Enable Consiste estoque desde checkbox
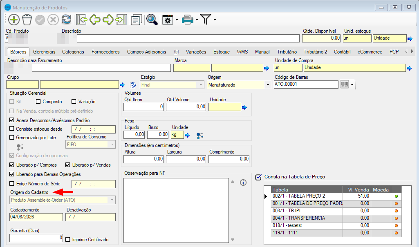This screenshot has height=247, width=419. [11, 129]
